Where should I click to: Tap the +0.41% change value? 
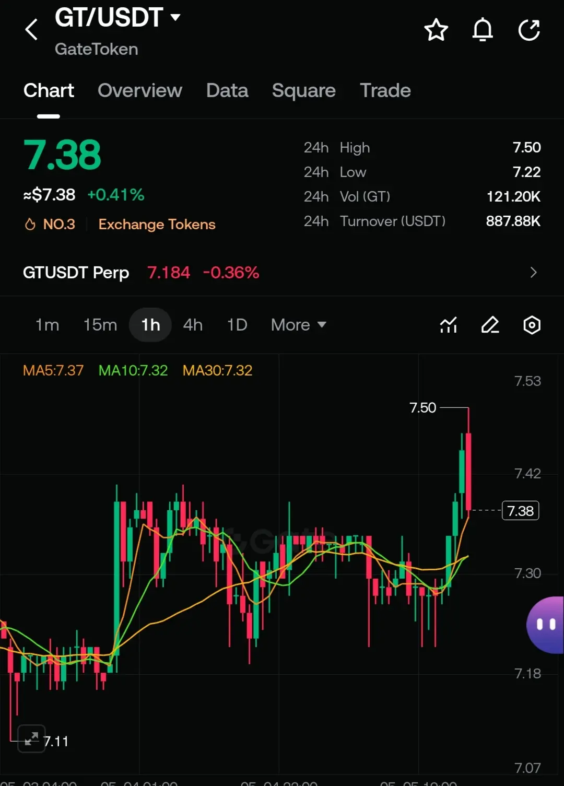click(x=116, y=195)
